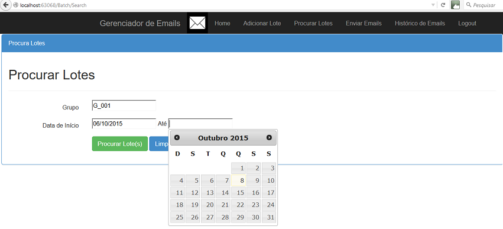Click the browser back arrow button

pos(5,5)
